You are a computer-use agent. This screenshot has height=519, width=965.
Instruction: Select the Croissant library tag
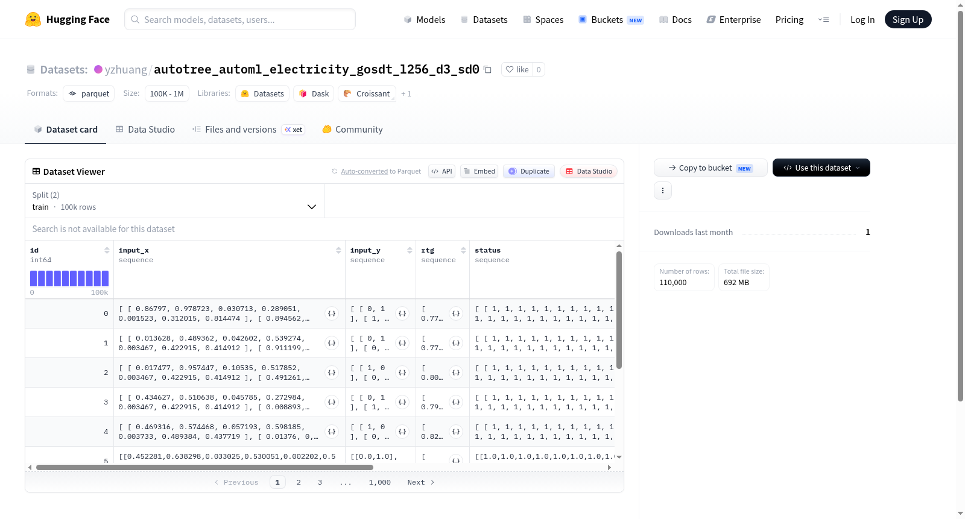pos(367,94)
